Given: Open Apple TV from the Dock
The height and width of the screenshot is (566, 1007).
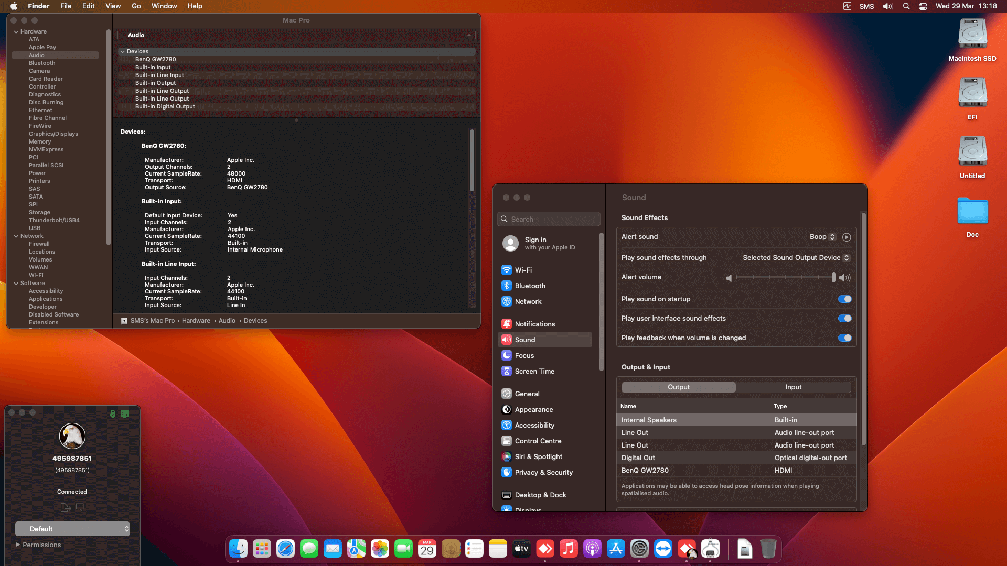Looking at the screenshot, I should click(x=521, y=549).
